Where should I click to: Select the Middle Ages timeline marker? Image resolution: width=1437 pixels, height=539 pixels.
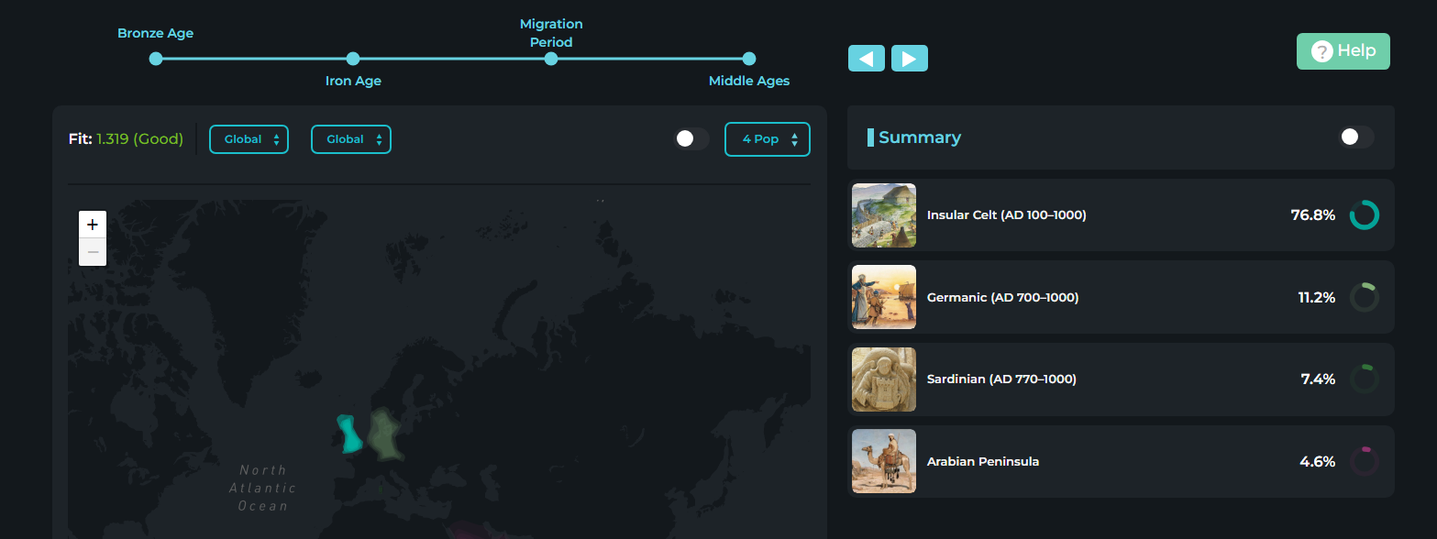(749, 59)
